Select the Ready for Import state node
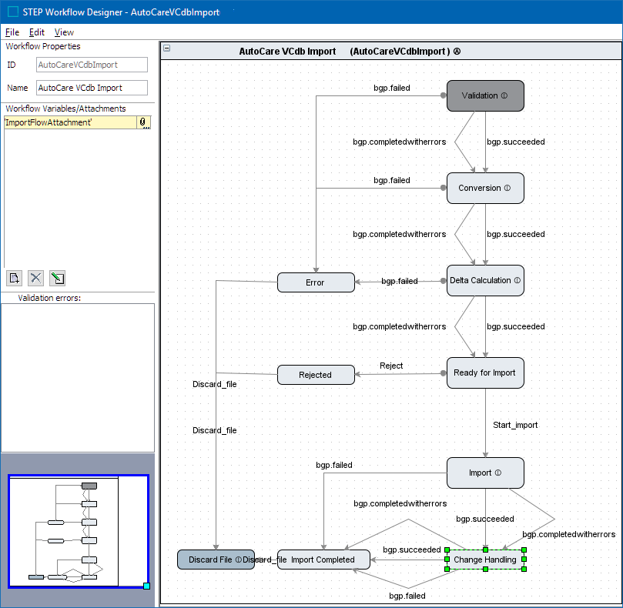623x608 pixels. pyautogui.click(x=485, y=373)
